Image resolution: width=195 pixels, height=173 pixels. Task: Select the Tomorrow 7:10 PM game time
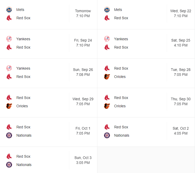click(x=83, y=14)
